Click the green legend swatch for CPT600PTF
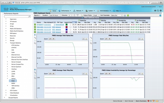164x103 pixels. (x=67, y=25)
